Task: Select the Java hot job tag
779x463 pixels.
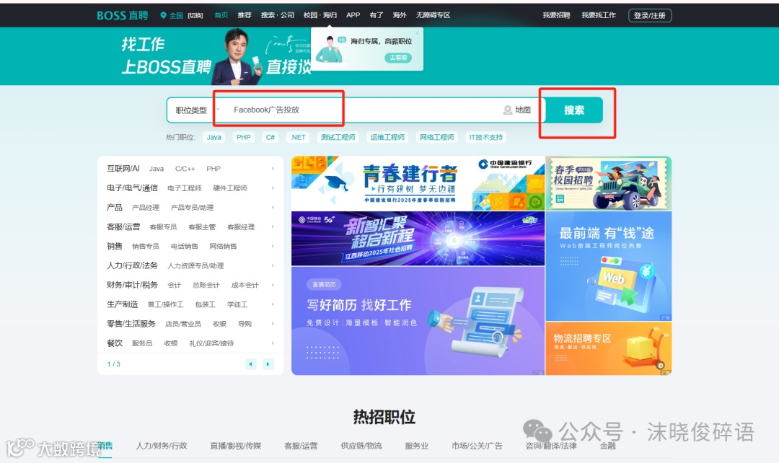Action: pyautogui.click(x=214, y=137)
